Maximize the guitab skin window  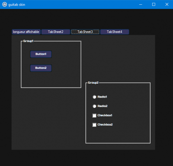[154, 4]
